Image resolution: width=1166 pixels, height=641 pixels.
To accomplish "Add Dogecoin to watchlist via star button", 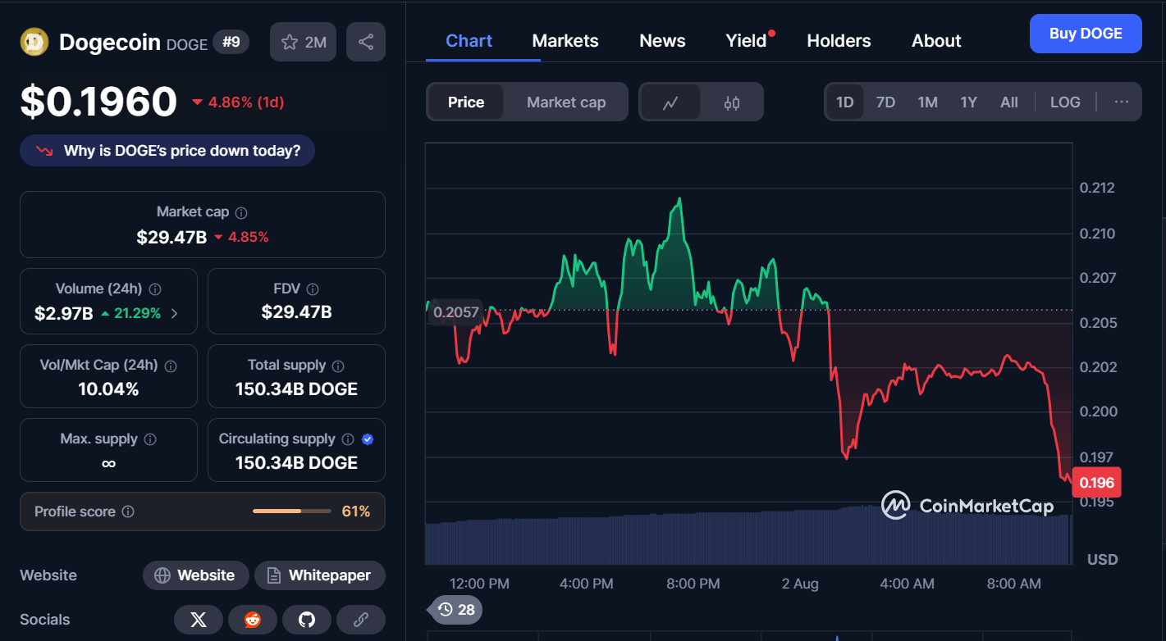I will [304, 42].
